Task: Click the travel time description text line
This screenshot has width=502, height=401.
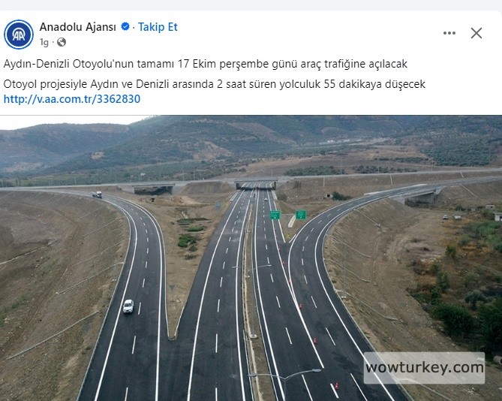Action: (214, 84)
